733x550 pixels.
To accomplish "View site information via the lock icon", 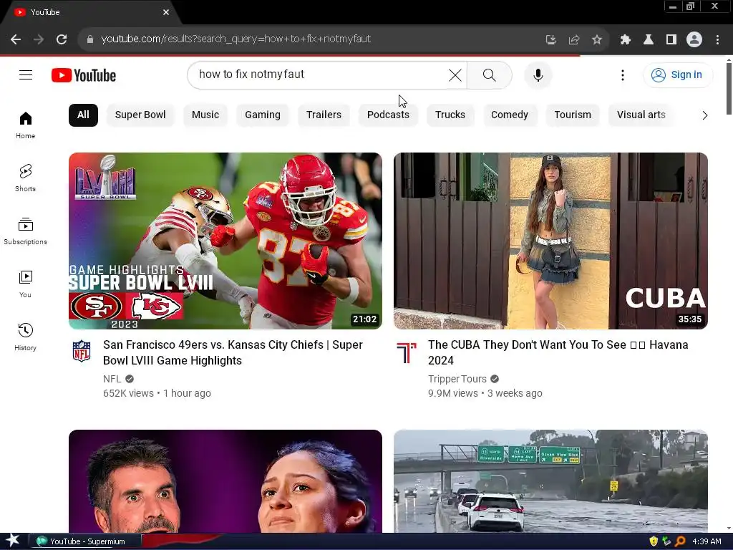I will (x=89, y=39).
